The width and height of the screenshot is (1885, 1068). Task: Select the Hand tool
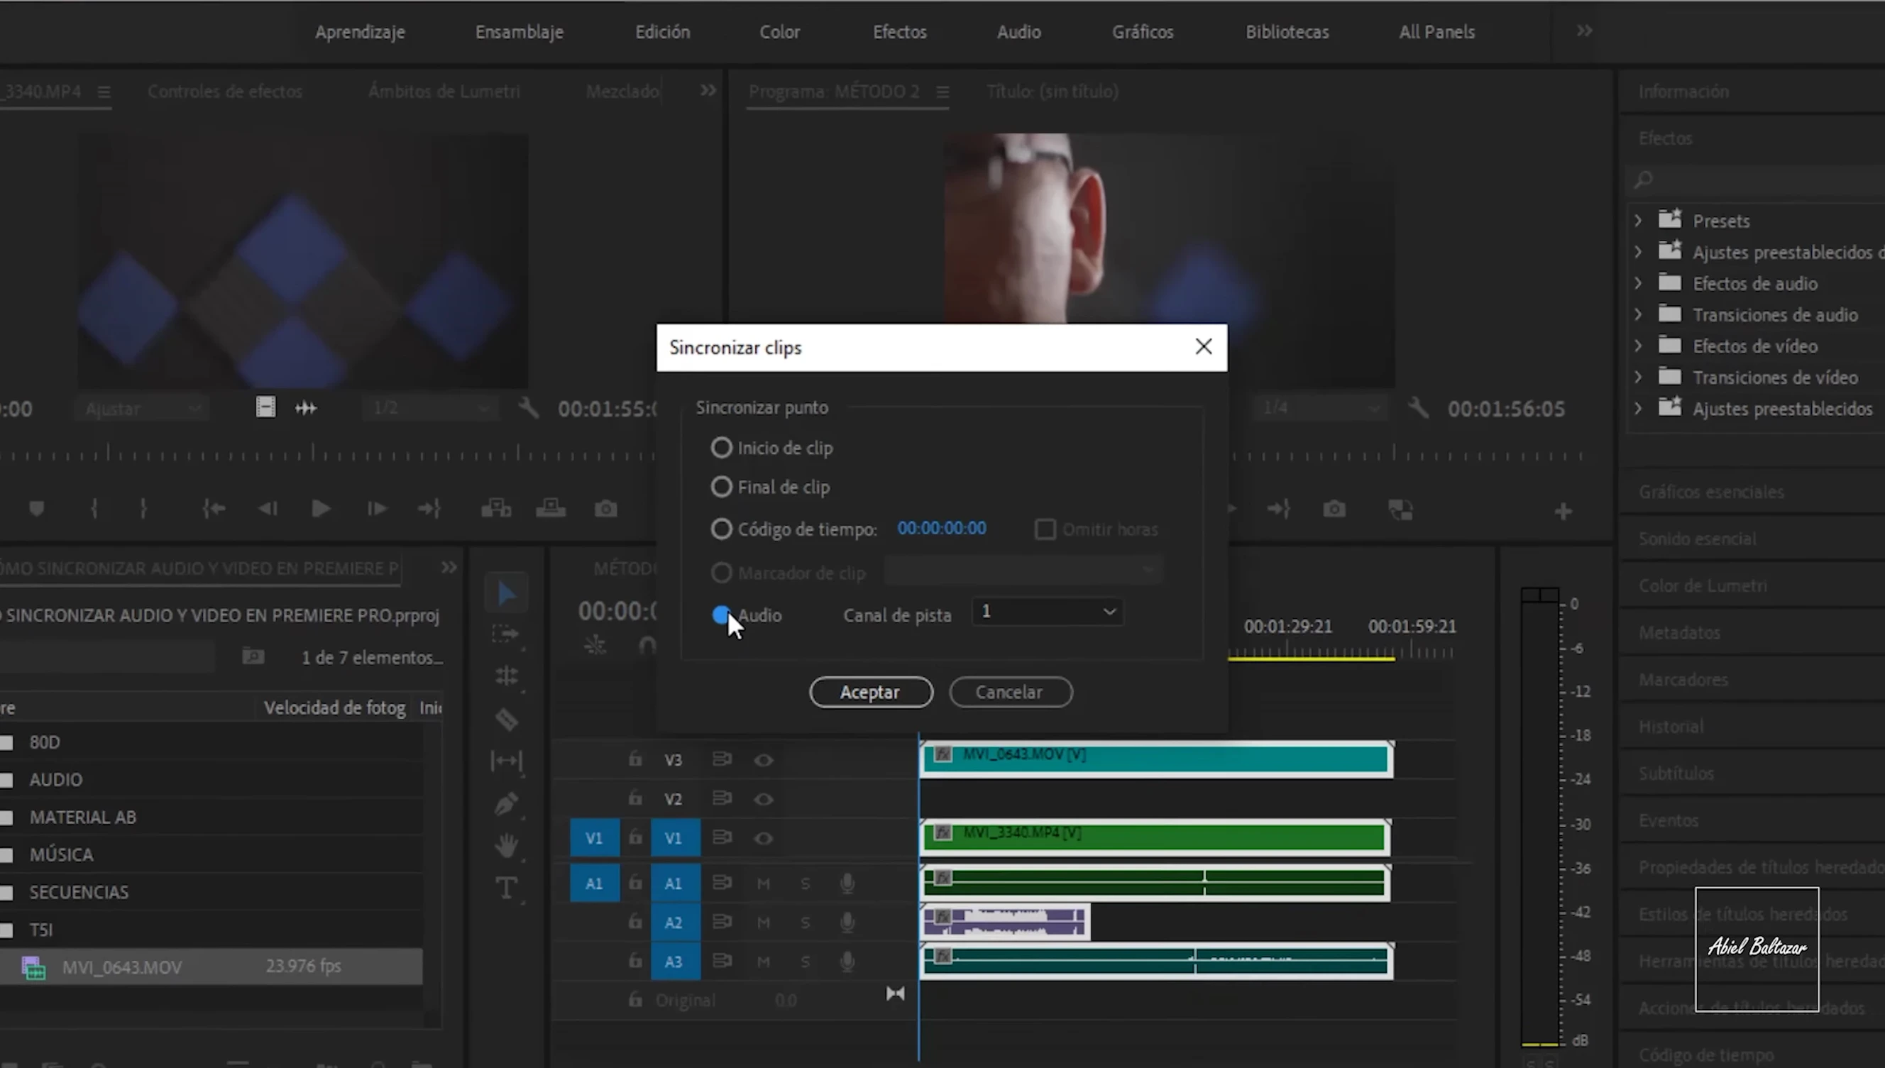coord(506,846)
